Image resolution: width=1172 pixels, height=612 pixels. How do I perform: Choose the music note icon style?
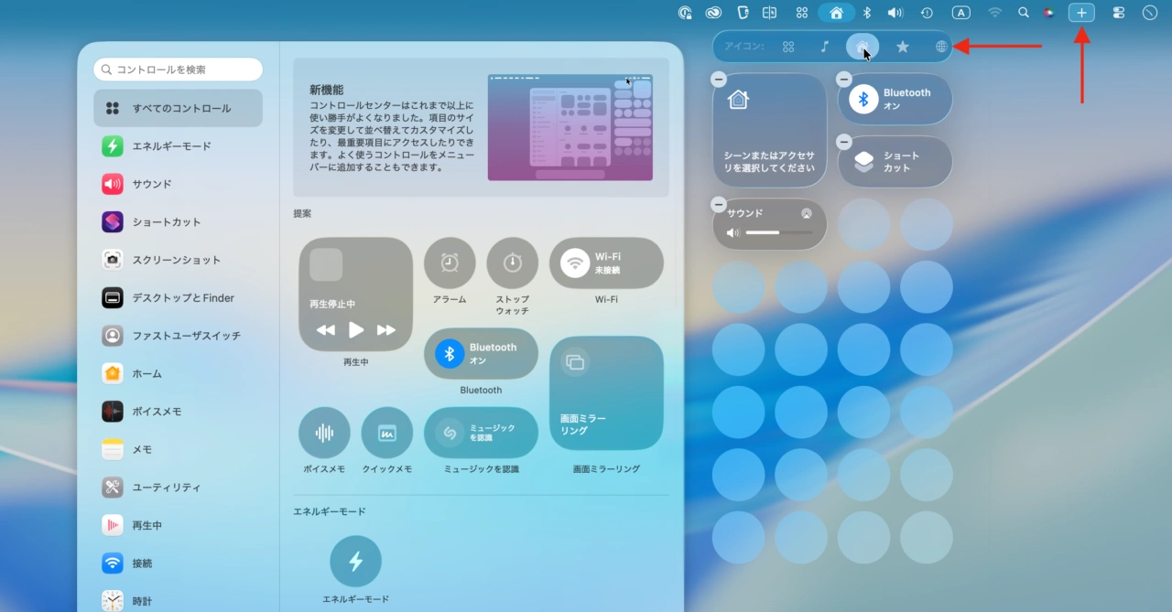tap(826, 47)
